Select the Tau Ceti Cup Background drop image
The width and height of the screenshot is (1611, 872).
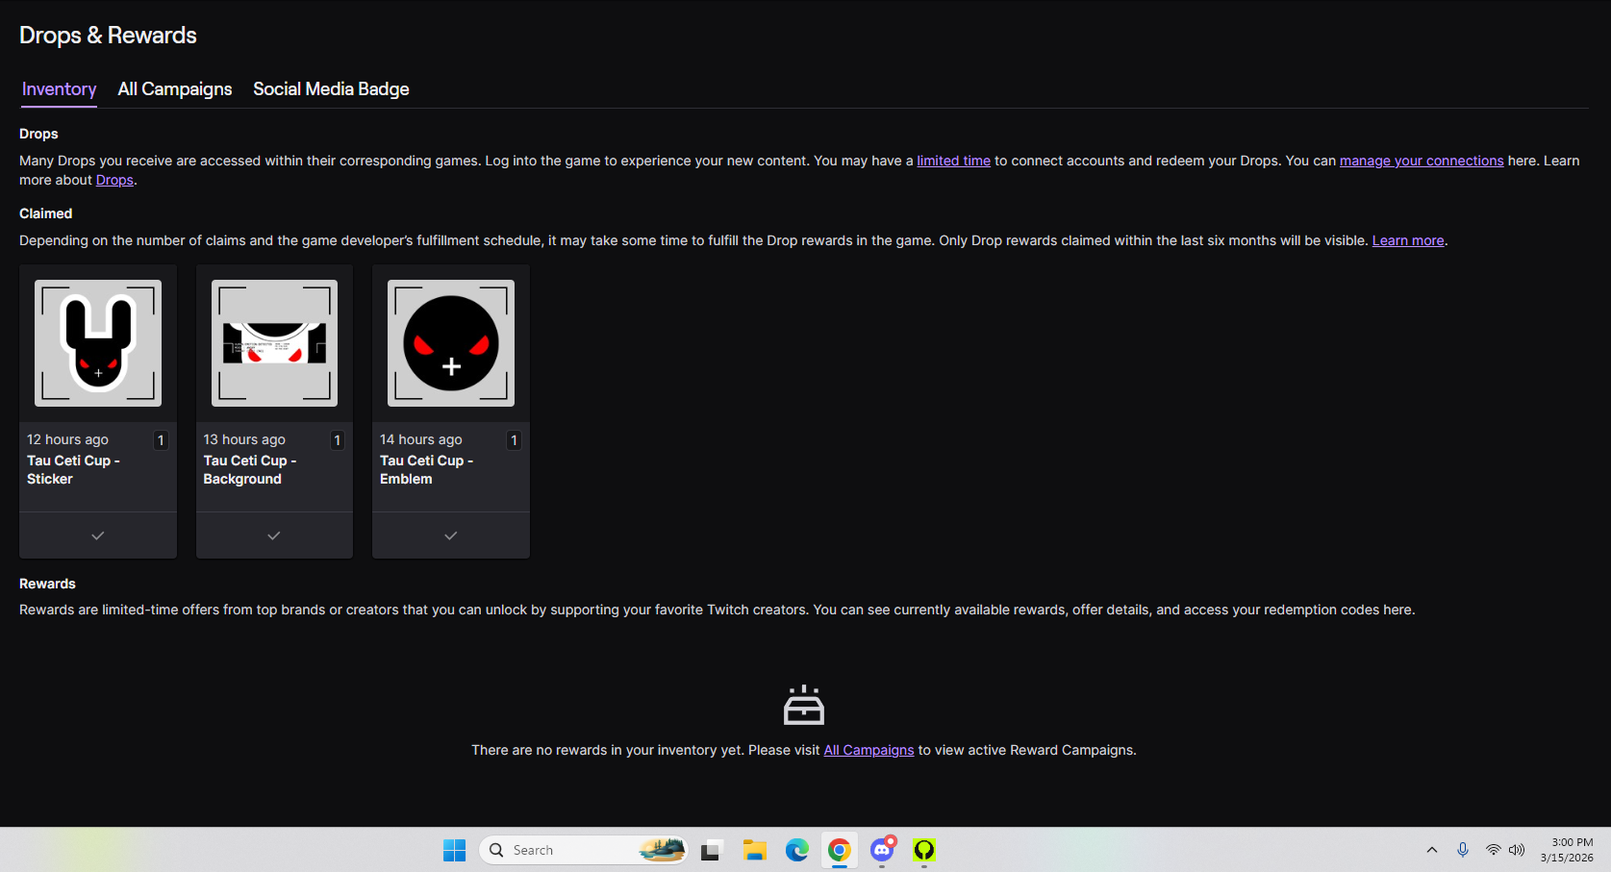274,343
